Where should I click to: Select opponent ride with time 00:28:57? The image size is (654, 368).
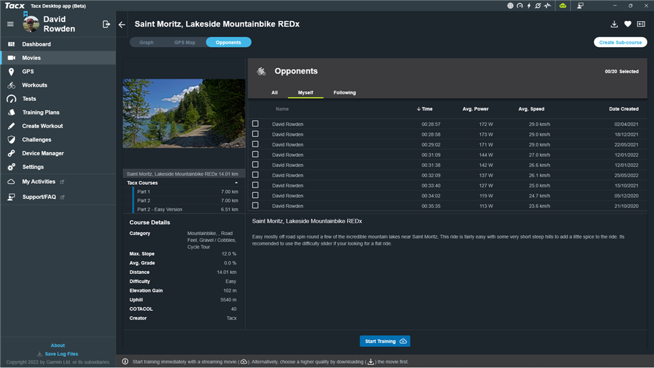[255, 124]
